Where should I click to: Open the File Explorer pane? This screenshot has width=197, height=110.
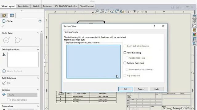coord(194,25)
